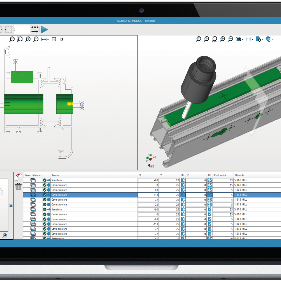Toggle the checkmark on the Rettangolo row

(44, 239)
